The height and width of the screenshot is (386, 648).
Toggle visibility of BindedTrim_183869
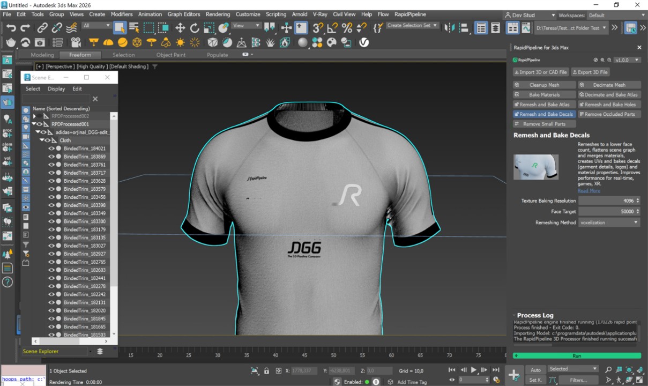(x=51, y=157)
